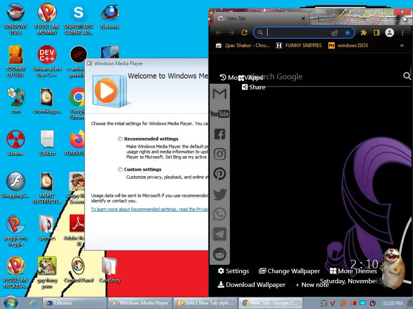
Task: Select the 1984.txt file icon
Action: pyautogui.click(x=47, y=143)
